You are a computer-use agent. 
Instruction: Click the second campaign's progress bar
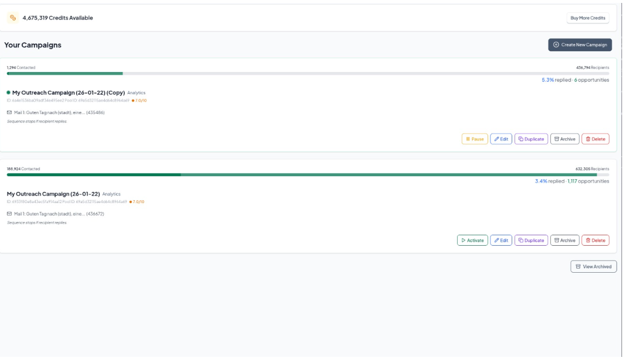(308, 174)
